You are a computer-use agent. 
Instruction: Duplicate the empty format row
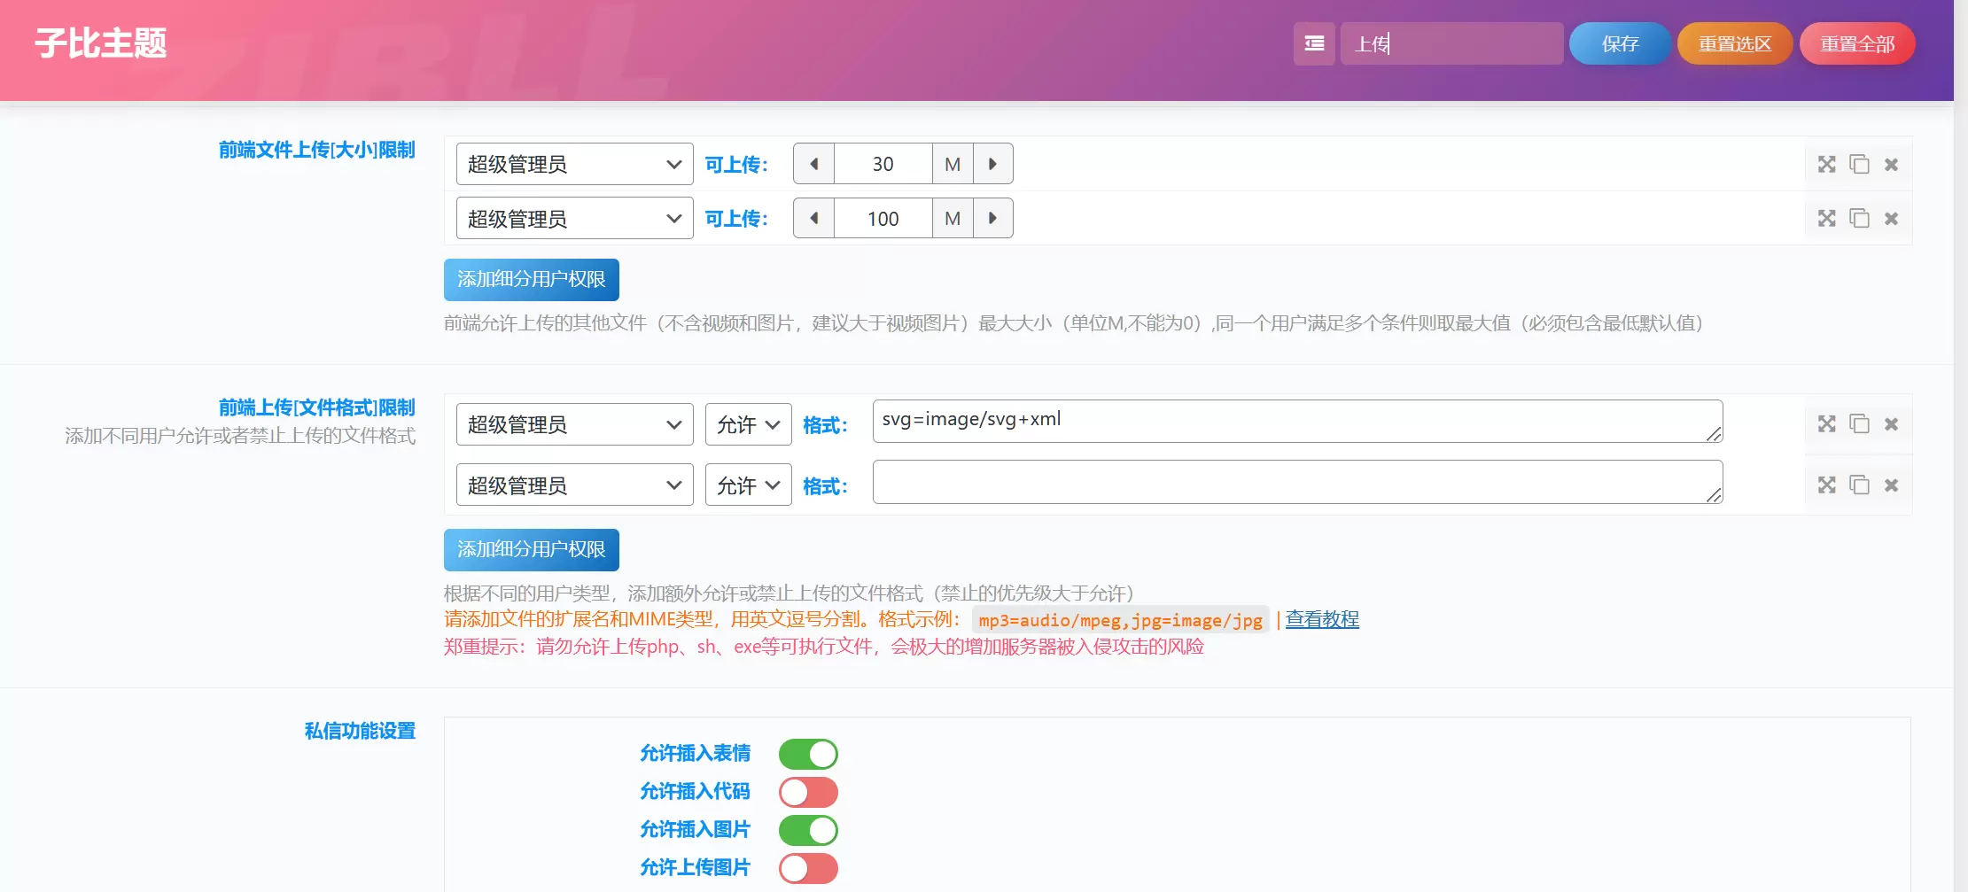(x=1859, y=485)
